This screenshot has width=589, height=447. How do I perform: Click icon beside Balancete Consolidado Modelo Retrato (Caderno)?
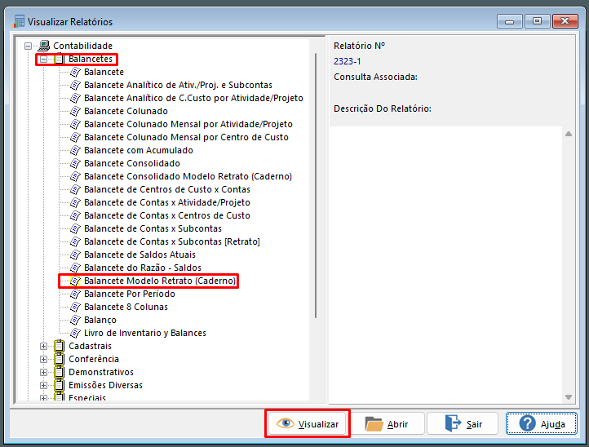(x=76, y=176)
